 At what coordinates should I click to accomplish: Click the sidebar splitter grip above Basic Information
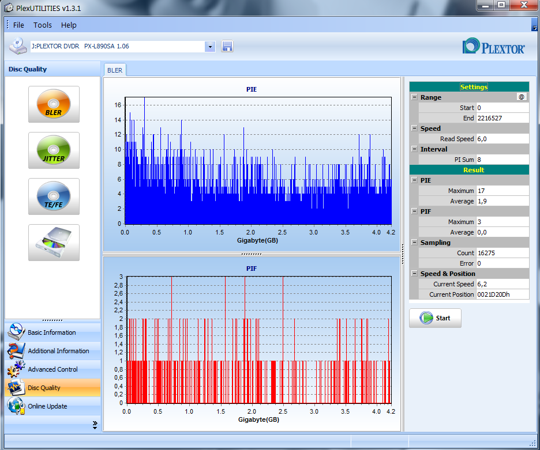pos(52,320)
